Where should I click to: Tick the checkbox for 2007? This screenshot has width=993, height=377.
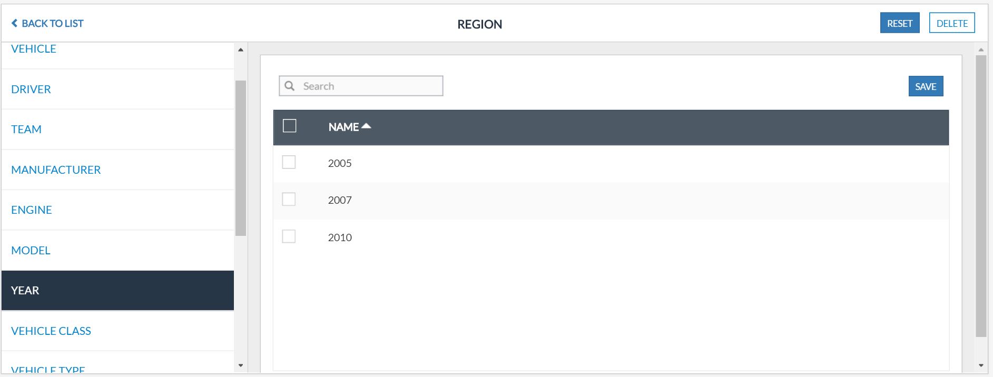tap(289, 199)
